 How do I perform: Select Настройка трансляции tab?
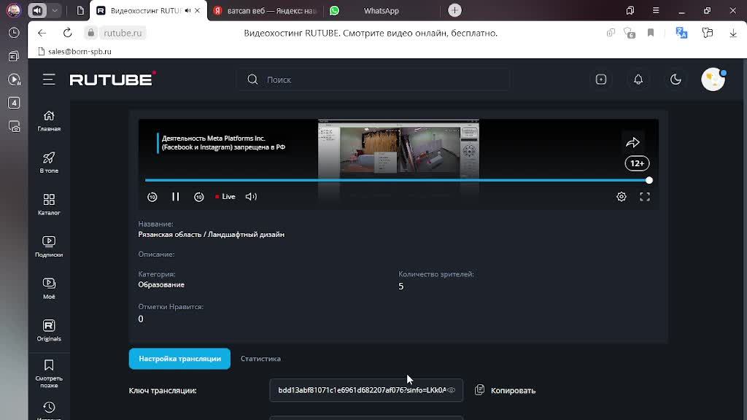pyautogui.click(x=179, y=359)
